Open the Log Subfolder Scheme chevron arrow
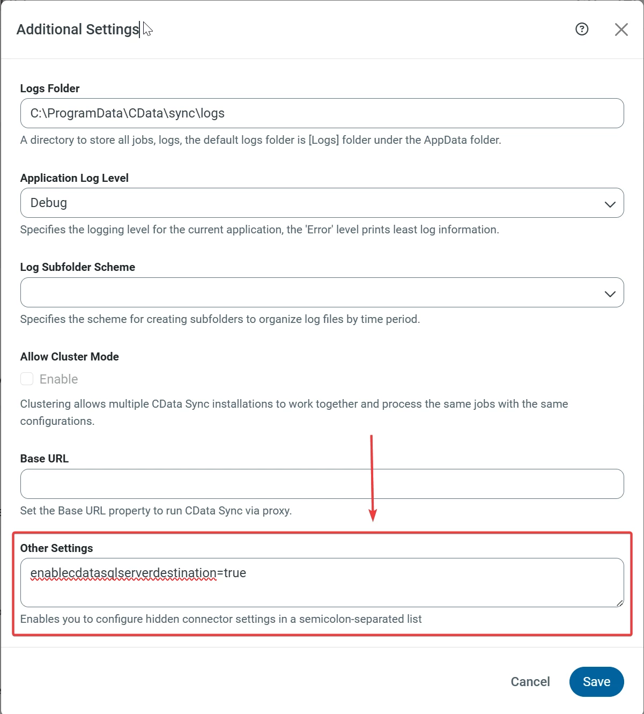The image size is (644, 714). pos(609,293)
